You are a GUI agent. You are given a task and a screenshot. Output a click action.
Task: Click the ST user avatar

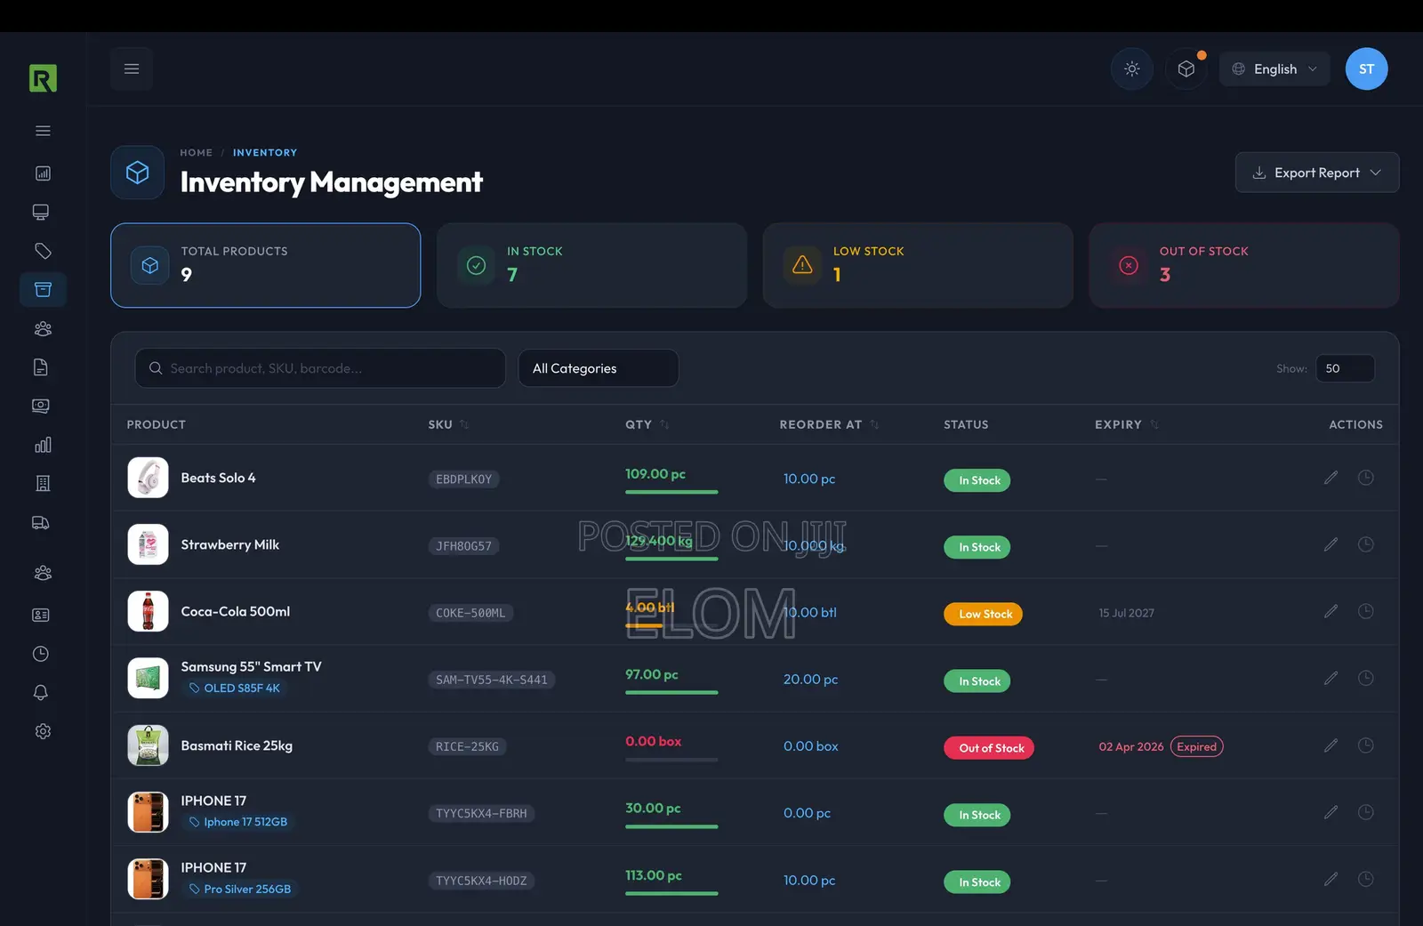(1366, 69)
